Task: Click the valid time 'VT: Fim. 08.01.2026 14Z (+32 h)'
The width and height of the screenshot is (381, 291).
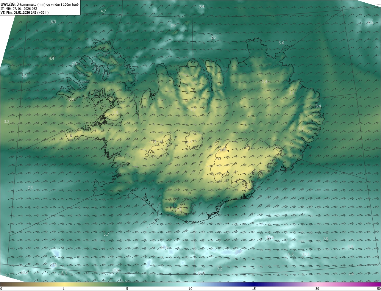Action: pos(24,12)
